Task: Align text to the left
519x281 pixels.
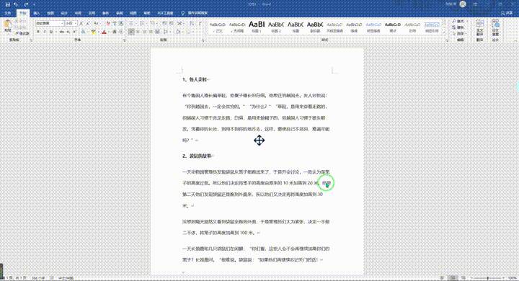Action: (x=131, y=32)
